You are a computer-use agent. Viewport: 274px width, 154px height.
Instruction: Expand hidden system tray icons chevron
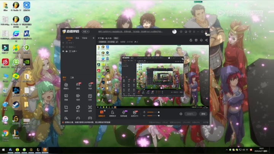point(227,150)
